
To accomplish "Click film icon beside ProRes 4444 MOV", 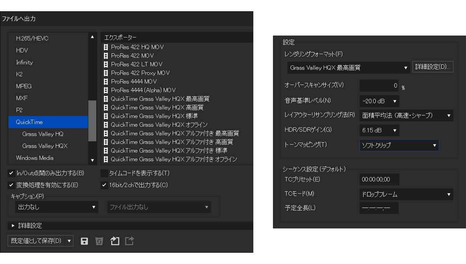I will click(106, 82).
